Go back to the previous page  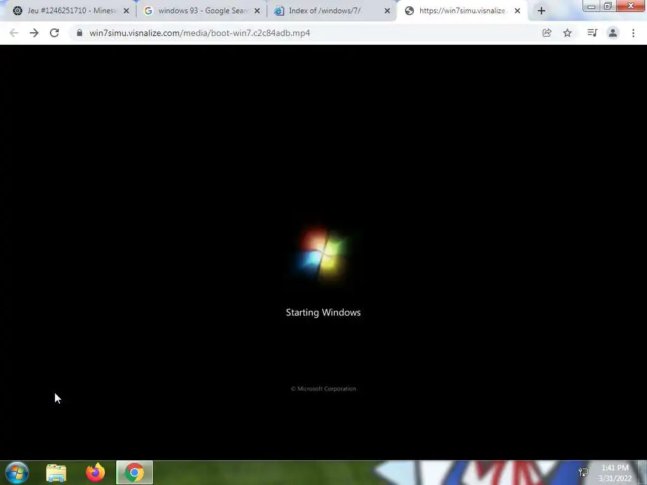[14, 33]
